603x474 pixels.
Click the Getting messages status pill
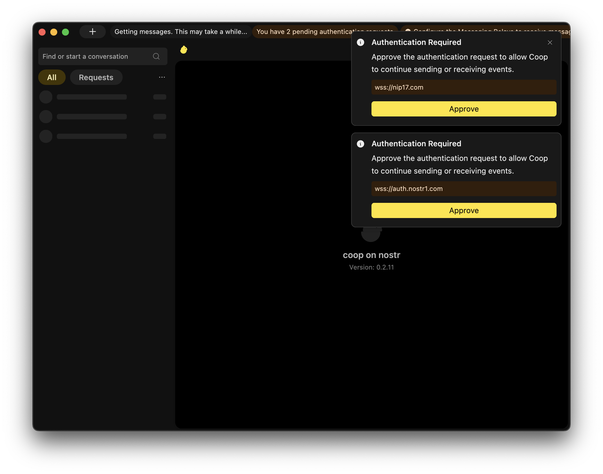pos(181,32)
